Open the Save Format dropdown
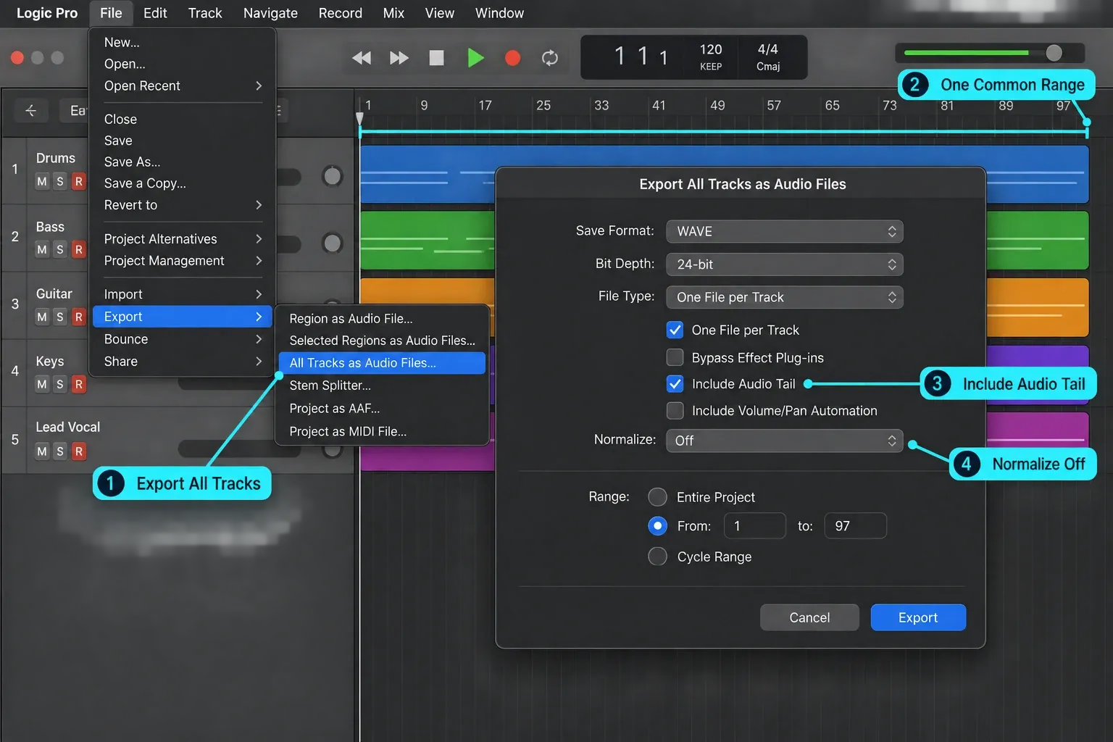This screenshot has height=742, width=1113. pyautogui.click(x=785, y=231)
